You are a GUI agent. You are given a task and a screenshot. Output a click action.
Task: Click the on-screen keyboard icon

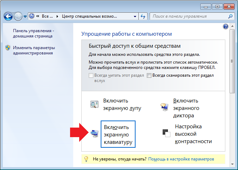click(95, 134)
